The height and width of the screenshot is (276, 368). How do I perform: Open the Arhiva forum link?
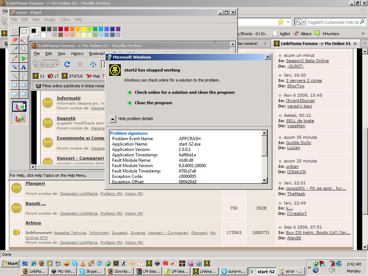click(x=33, y=223)
